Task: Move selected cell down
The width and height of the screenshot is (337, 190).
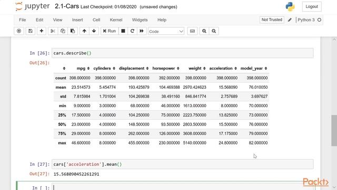Action: (94, 31)
